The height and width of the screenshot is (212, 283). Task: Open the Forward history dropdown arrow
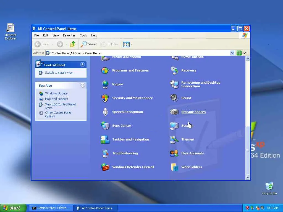coord(67,44)
